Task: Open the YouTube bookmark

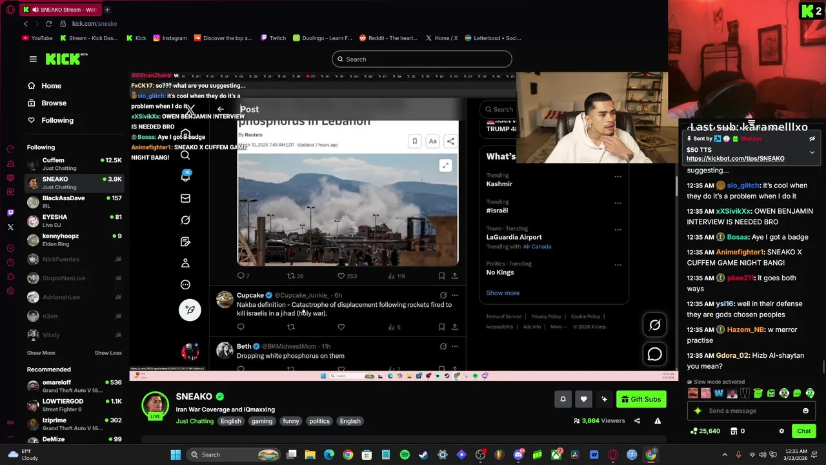Action: tap(37, 38)
